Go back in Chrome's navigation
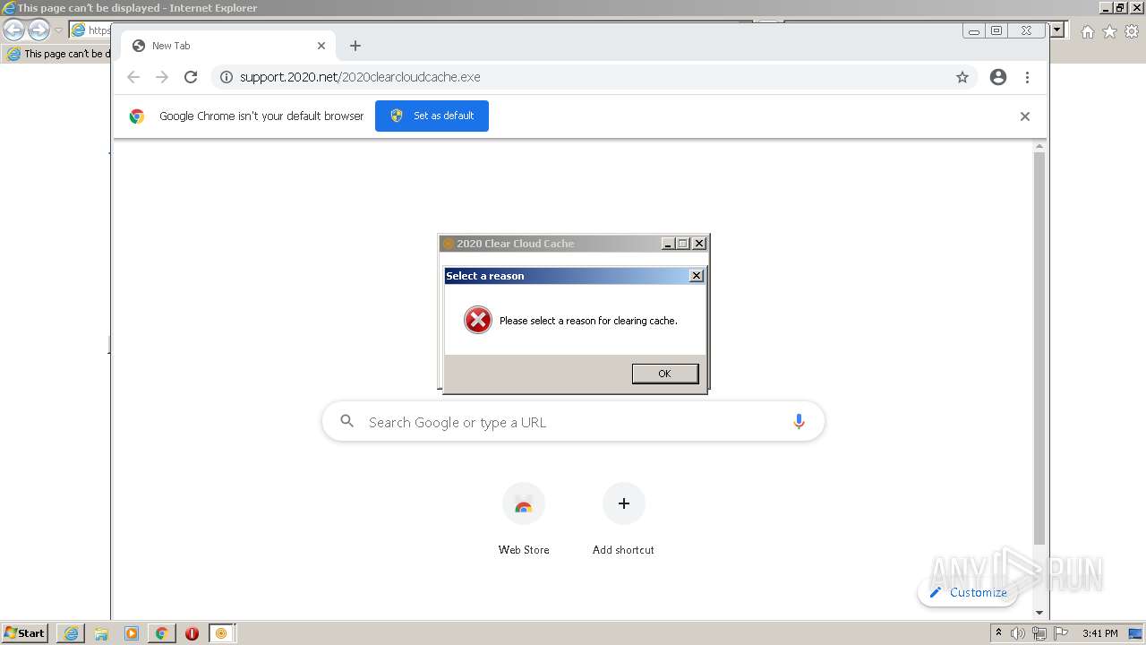 [133, 77]
